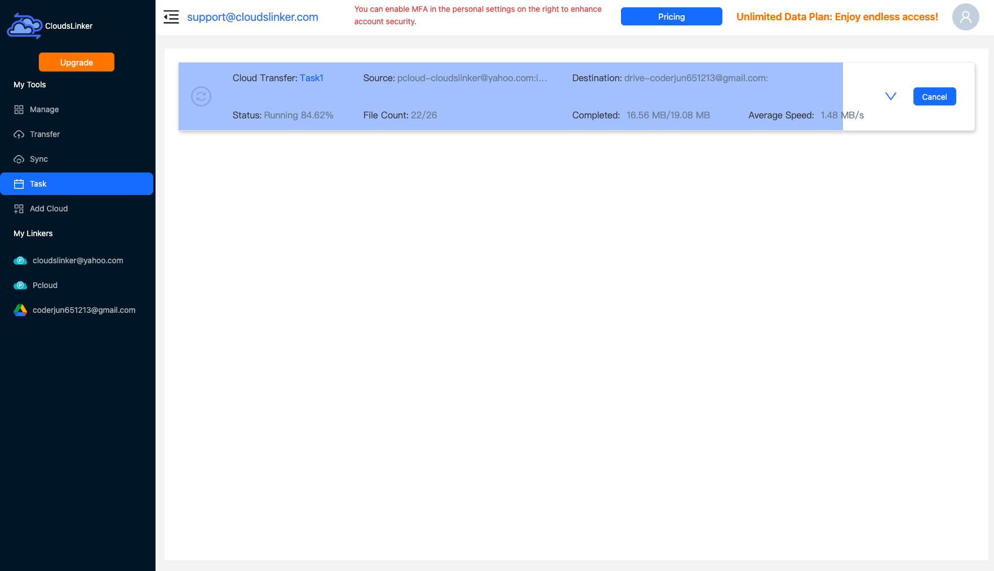
Task: Click the CloudsLinker brand name text
Action: pos(69,26)
